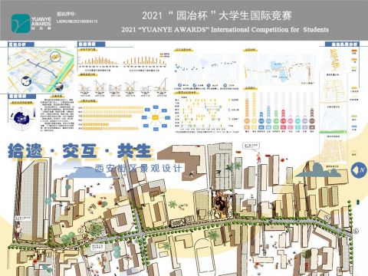The height and width of the screenshot is (276, 368).
Task: Click the north arrow compass marker
Action: pyautogui.click(x=359, y=170)
